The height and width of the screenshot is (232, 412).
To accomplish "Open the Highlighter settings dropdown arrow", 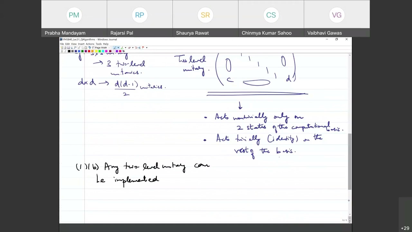I will 126,48.
